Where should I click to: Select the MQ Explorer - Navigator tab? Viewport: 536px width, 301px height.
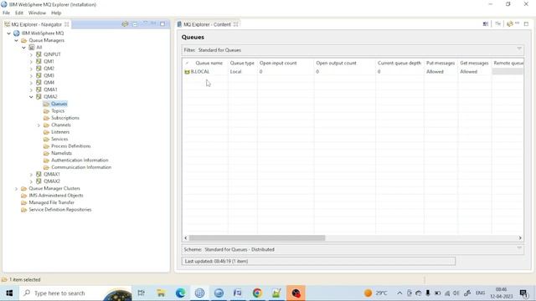point(37,24)
